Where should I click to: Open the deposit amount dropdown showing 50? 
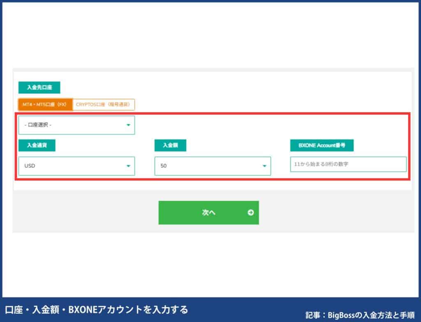click(x=212, y=166)
